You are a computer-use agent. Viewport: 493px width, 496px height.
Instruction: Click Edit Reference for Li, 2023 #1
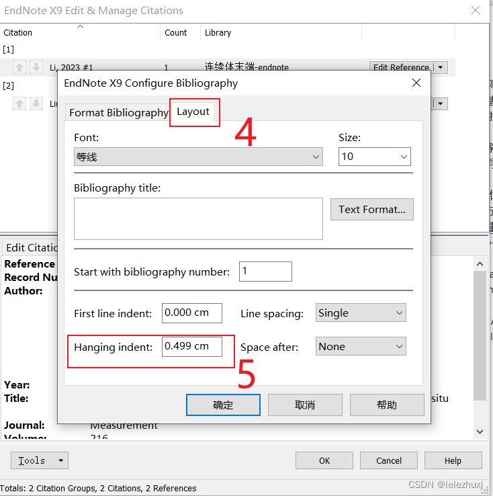click(401, 67)
